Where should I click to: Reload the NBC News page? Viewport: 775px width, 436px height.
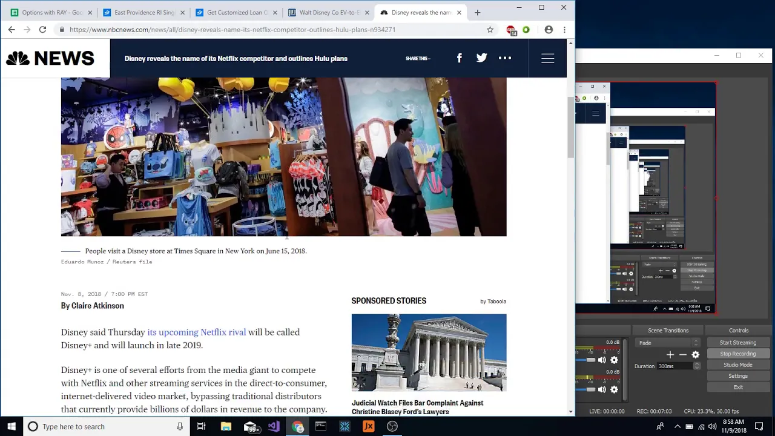(42, 29)
